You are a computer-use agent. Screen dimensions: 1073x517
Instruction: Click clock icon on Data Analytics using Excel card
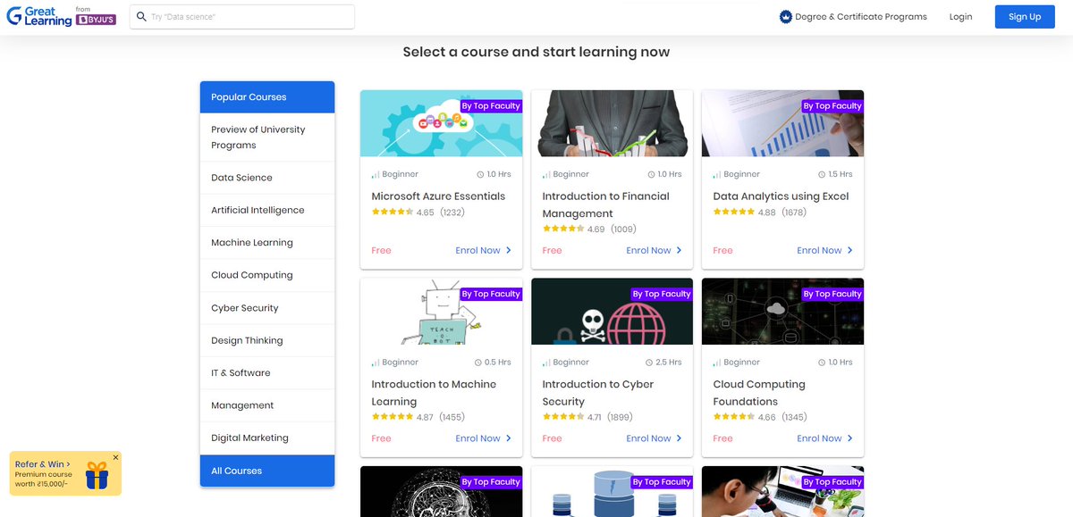coord(823,174)
